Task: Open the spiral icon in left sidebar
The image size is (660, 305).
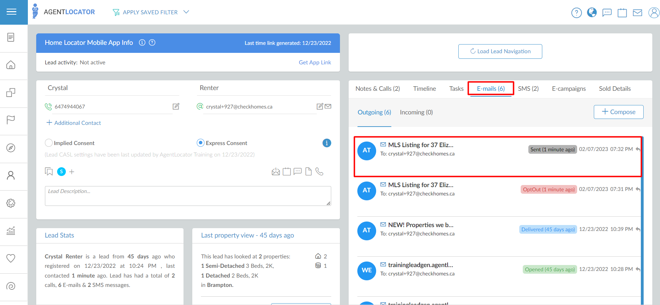Action: click(x=11, y=286)
